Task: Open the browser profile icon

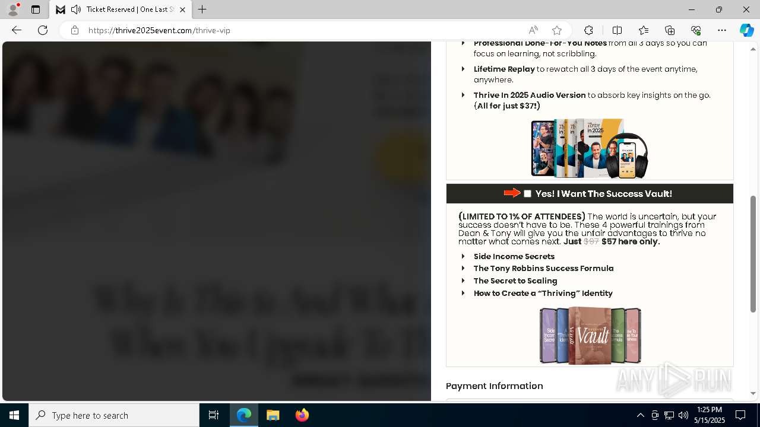Action: tap(13, 9)
